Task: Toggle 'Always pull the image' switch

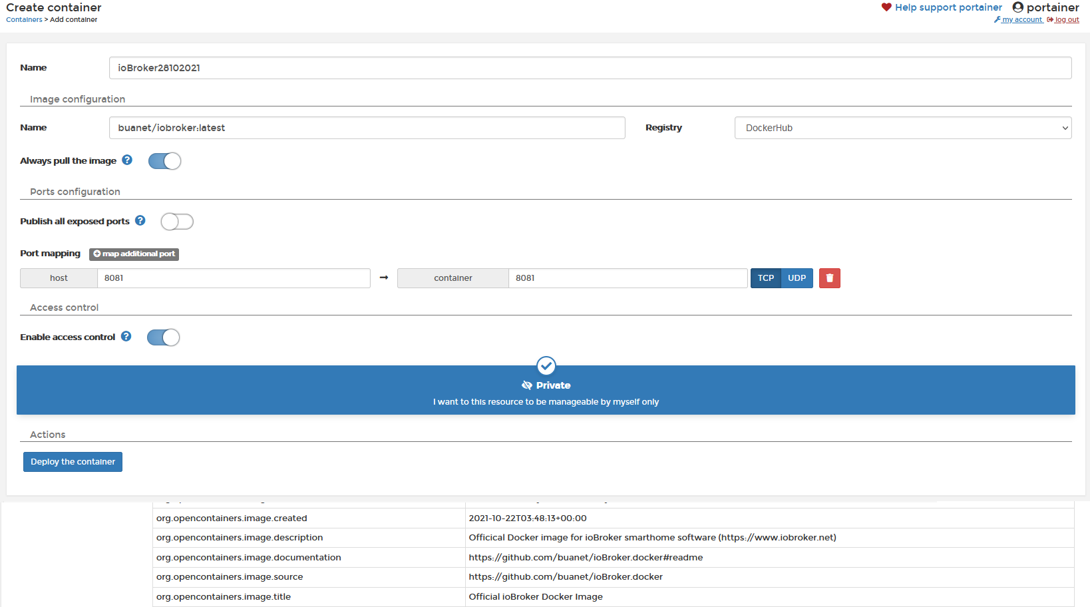Action: pos(164,161)
